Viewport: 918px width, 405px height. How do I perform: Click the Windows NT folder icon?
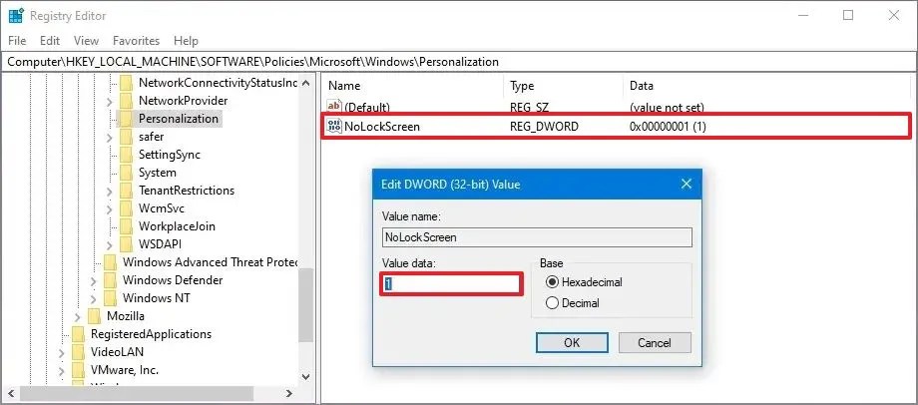click(x=110, y=298)
